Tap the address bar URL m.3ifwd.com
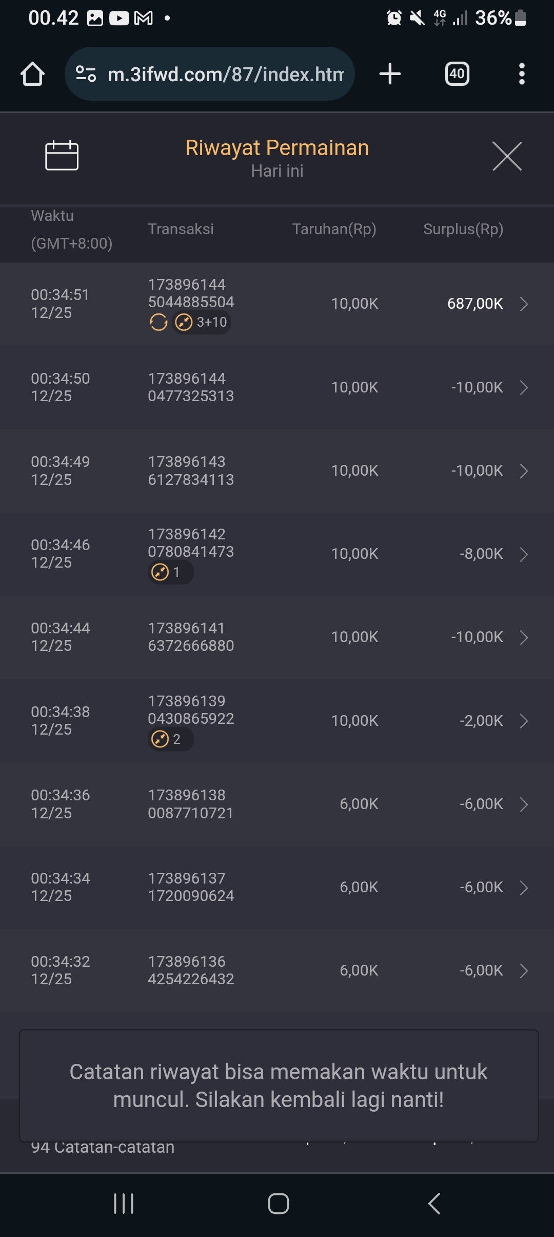Viewport: 554px width, 1237px height. (226, 74)
